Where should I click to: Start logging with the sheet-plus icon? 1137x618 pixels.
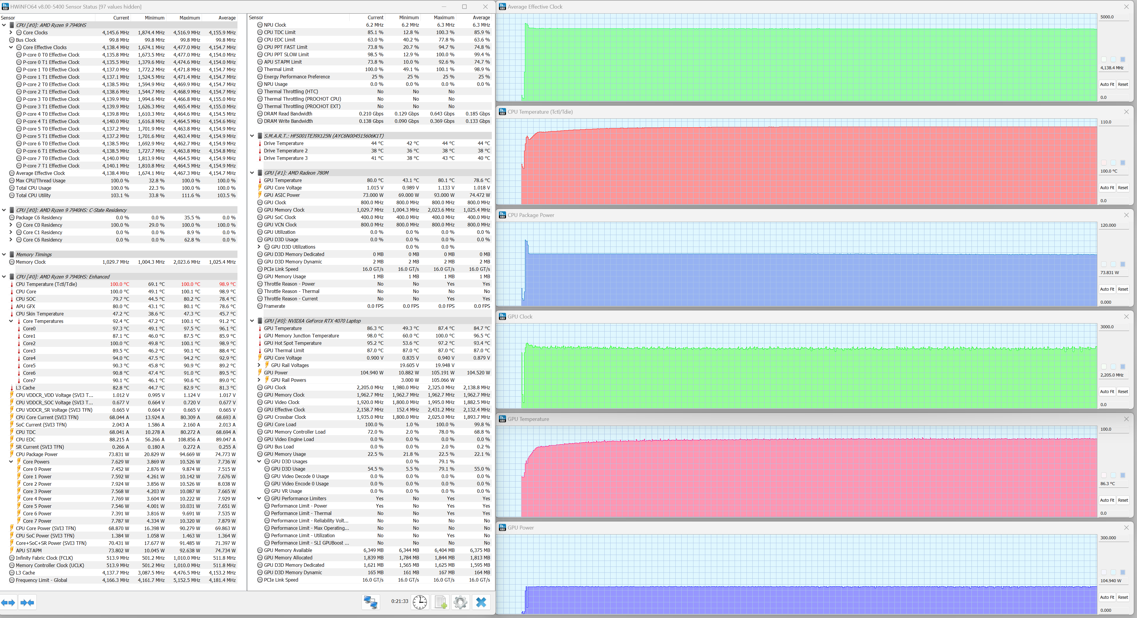click(x=441, y=602)
